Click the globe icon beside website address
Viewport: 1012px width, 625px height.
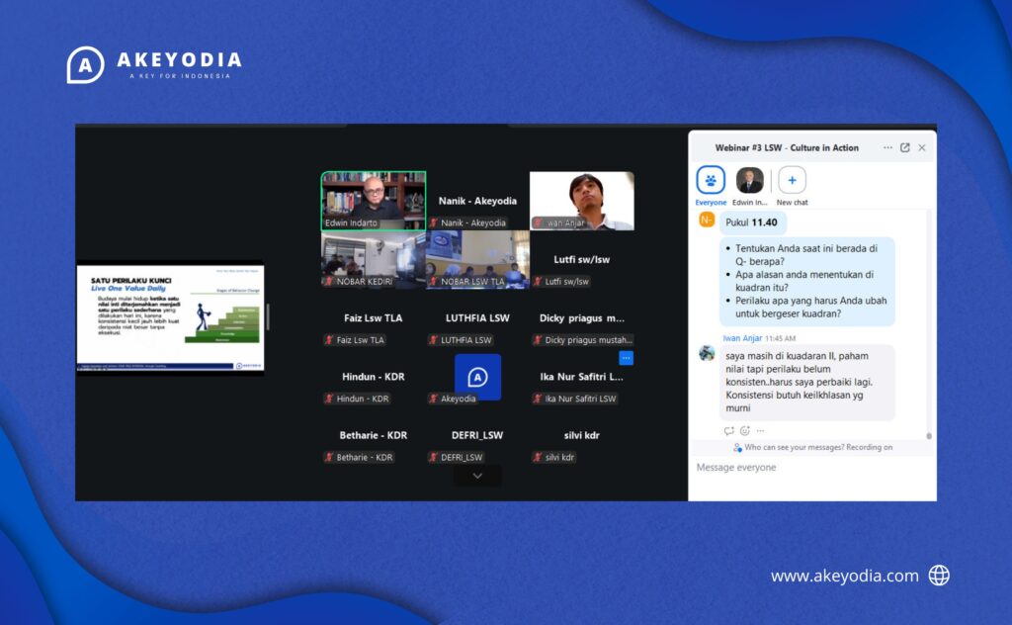(939, 576)
